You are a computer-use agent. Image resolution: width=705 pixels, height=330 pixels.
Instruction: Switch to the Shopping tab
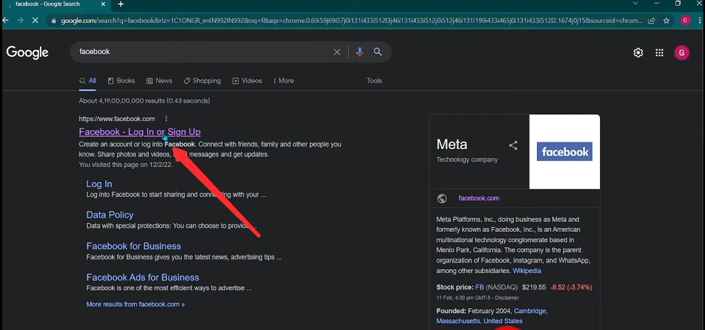click(x=202, y=81)
